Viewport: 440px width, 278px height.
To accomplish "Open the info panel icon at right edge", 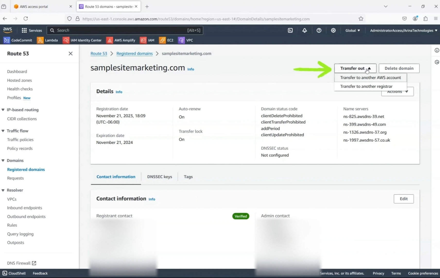I will click(437, 50).
